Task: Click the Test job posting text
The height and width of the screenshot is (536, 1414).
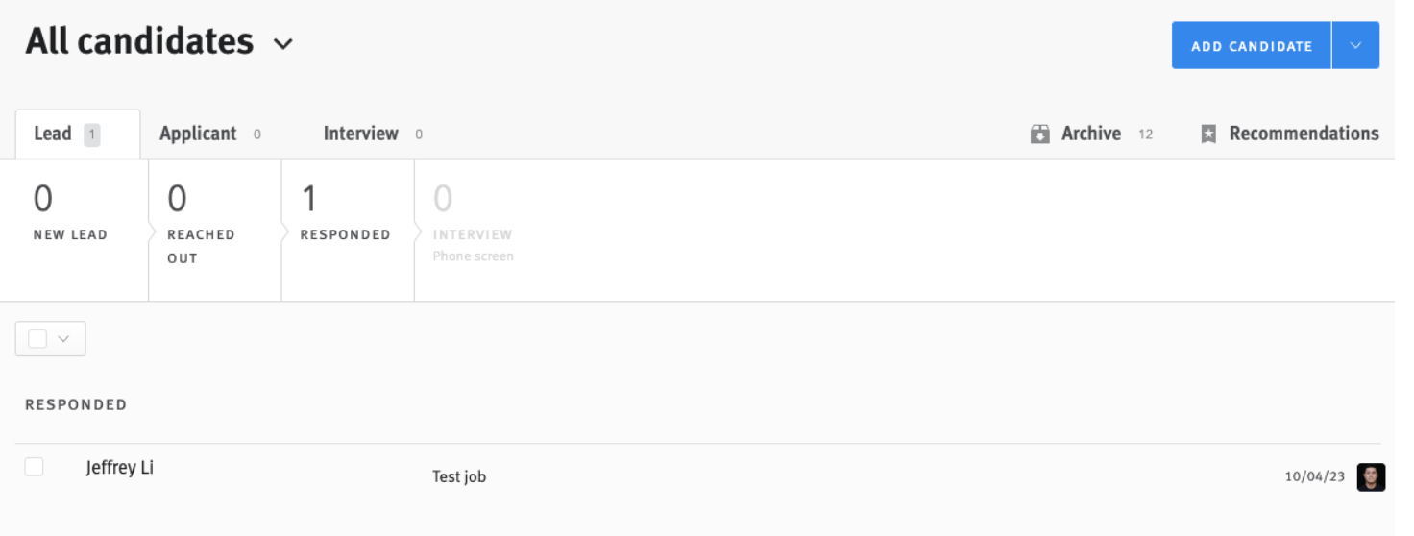Action: (x=459, y=476)
